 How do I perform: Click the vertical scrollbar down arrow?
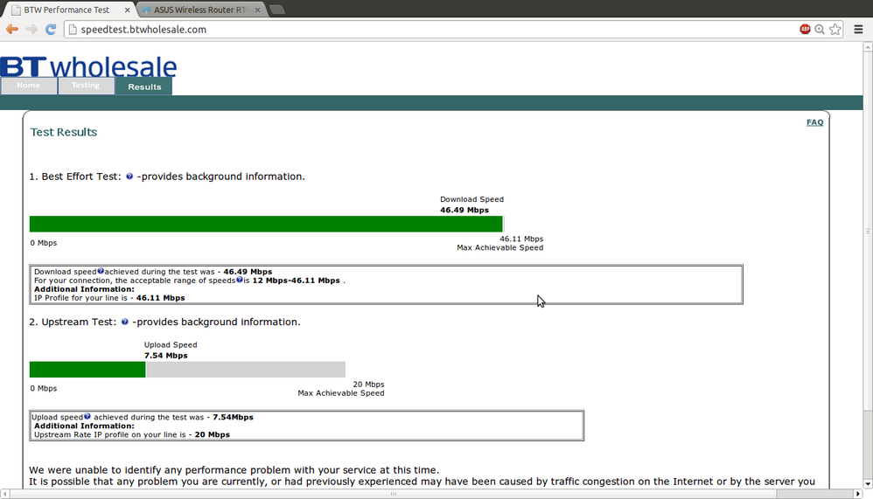[x=868, y=483]
